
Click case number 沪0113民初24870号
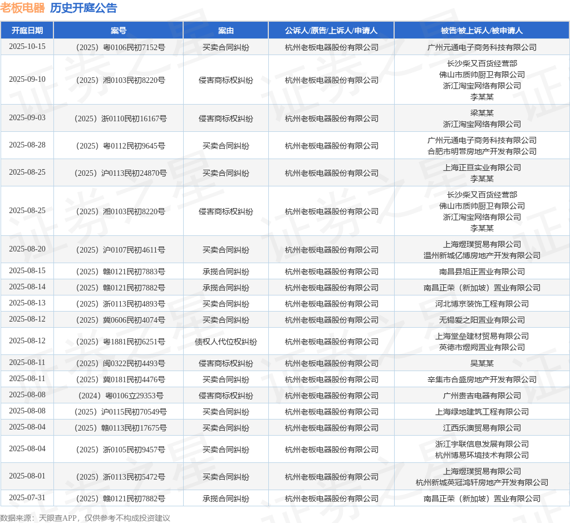(121, 173)
